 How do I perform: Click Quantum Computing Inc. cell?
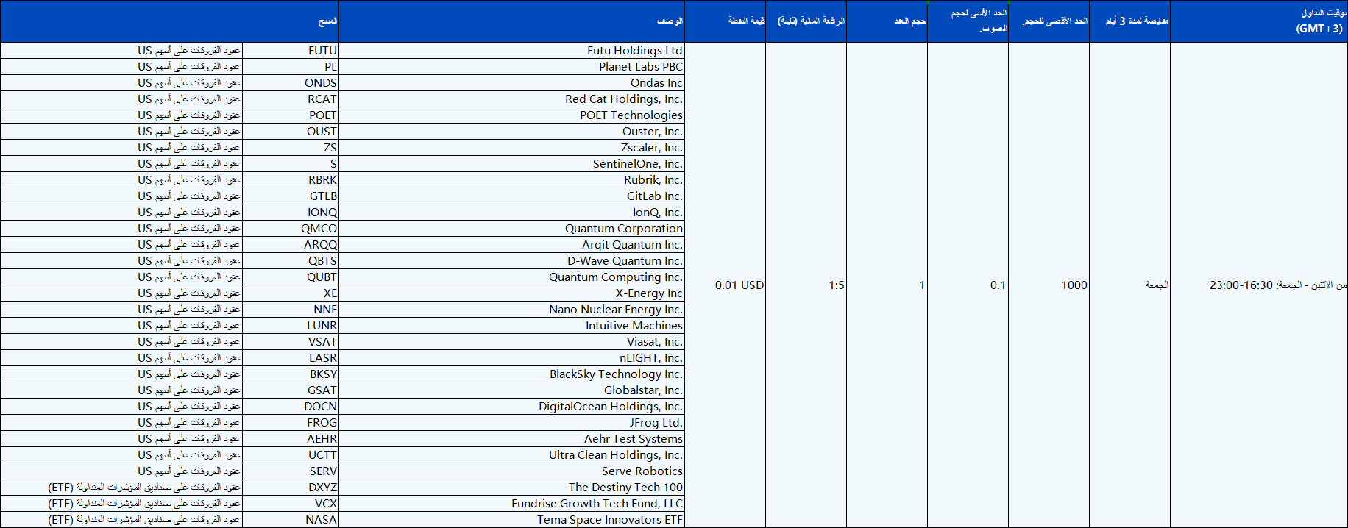coord(512,277)
